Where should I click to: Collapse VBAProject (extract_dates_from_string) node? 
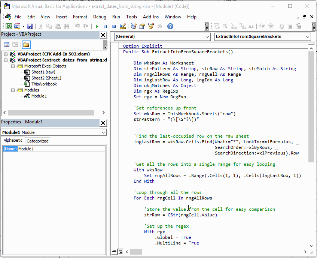(x=6, y=60)
